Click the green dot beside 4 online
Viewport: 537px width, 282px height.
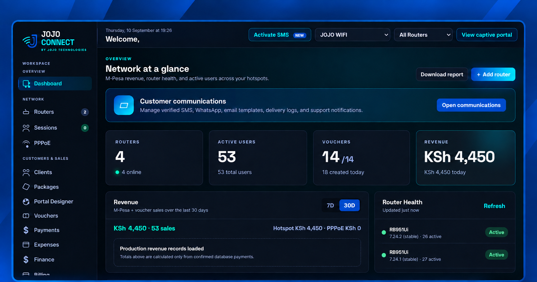[117, 172]
